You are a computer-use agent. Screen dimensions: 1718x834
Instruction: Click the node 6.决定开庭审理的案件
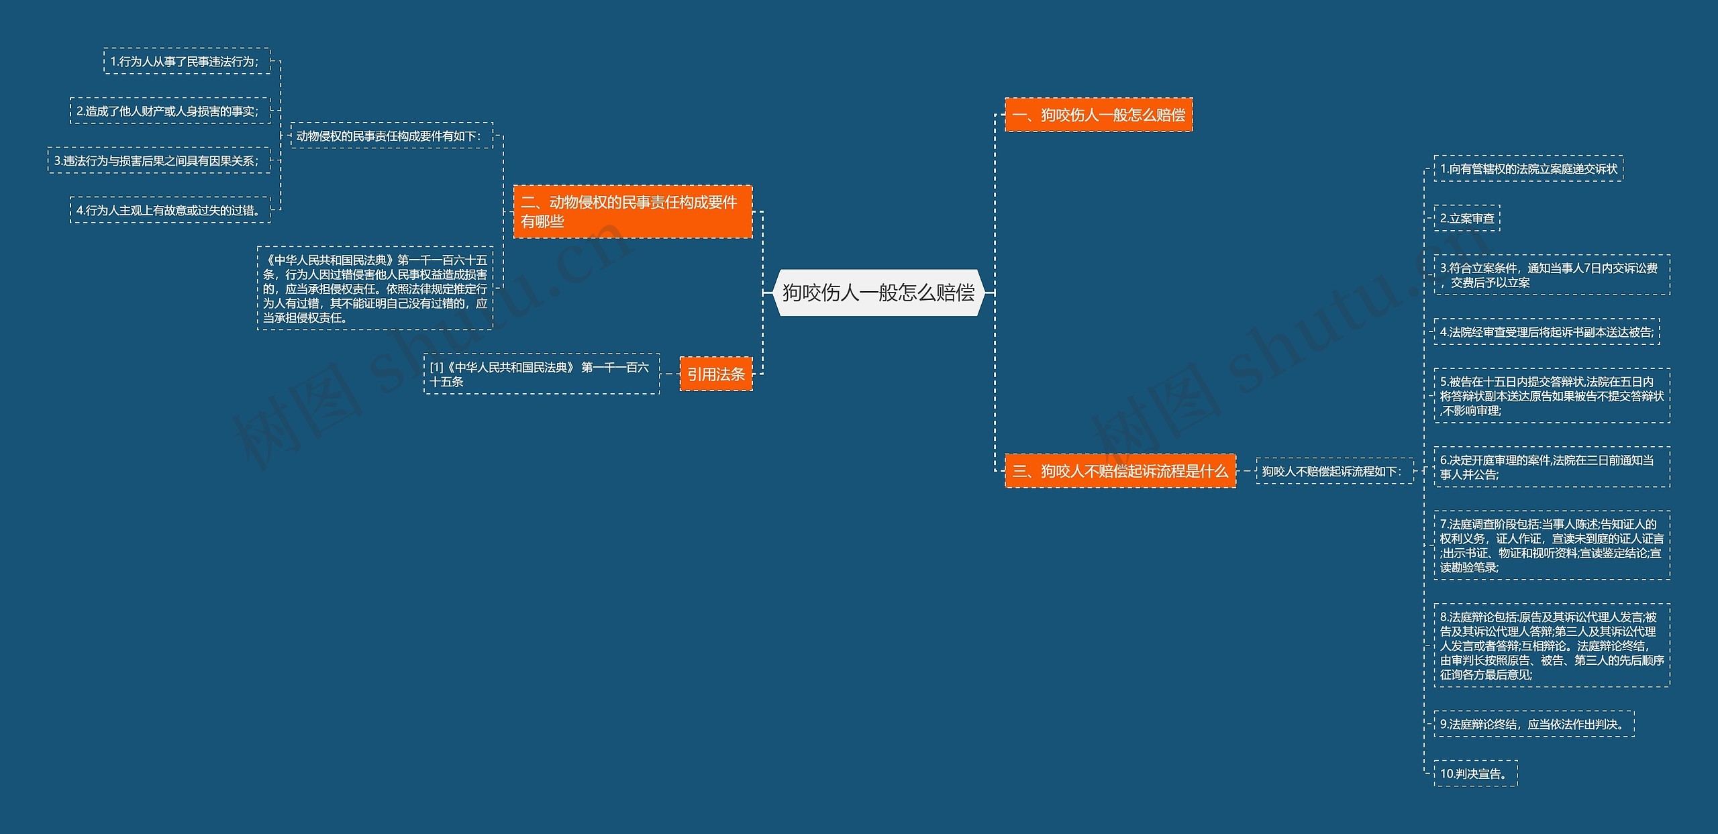pos(1551,467)
